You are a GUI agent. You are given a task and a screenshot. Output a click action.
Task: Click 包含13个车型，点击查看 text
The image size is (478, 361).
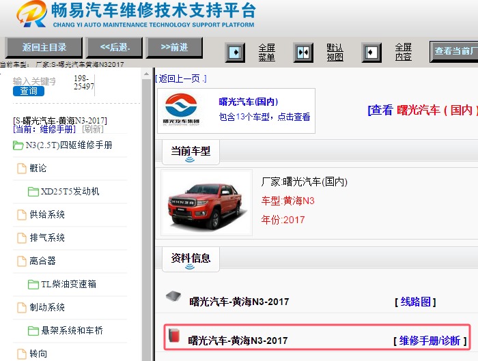tap(264, 117)
